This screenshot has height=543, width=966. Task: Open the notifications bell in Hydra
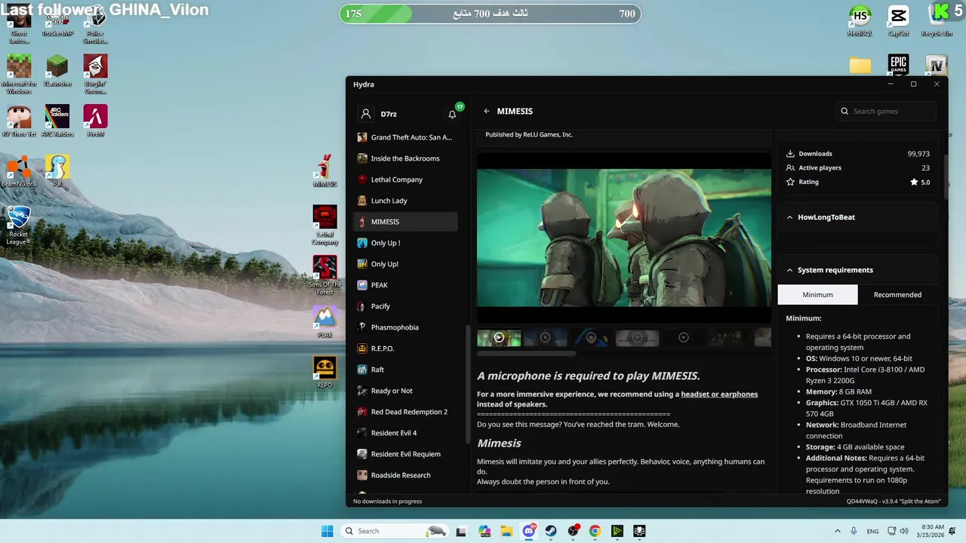pyautogui.click(x=452, y=114)
